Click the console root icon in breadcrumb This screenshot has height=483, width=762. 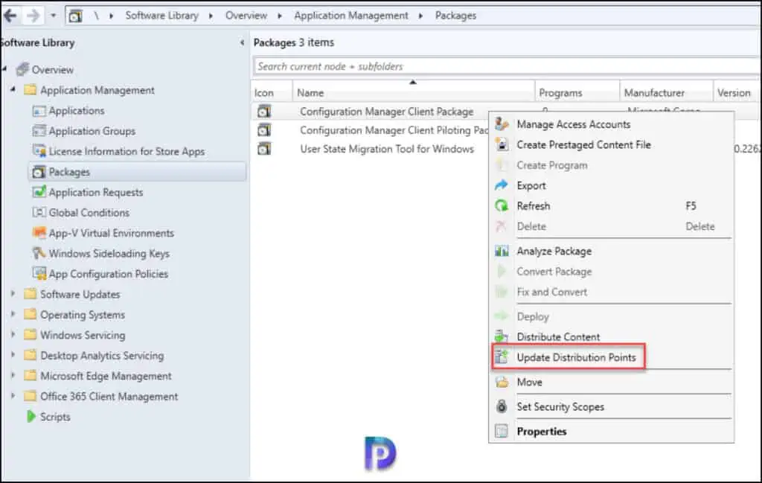click(x=75, y=16)
